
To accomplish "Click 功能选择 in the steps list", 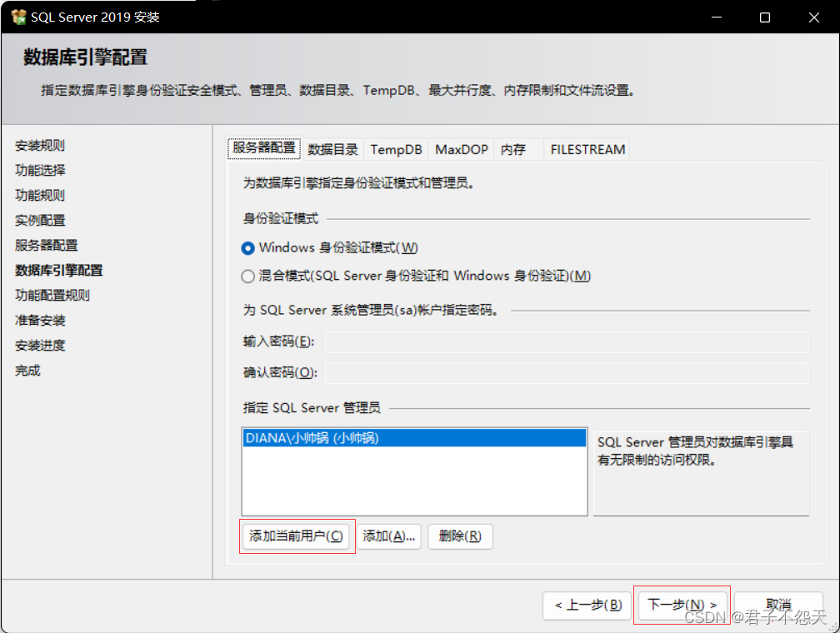I will (40, 170).
